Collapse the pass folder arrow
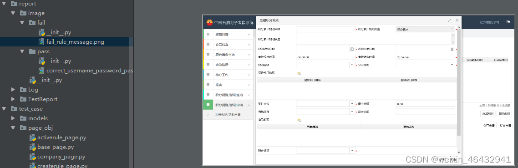The width and height of the screenshot is (518, 168). [22, 51]
